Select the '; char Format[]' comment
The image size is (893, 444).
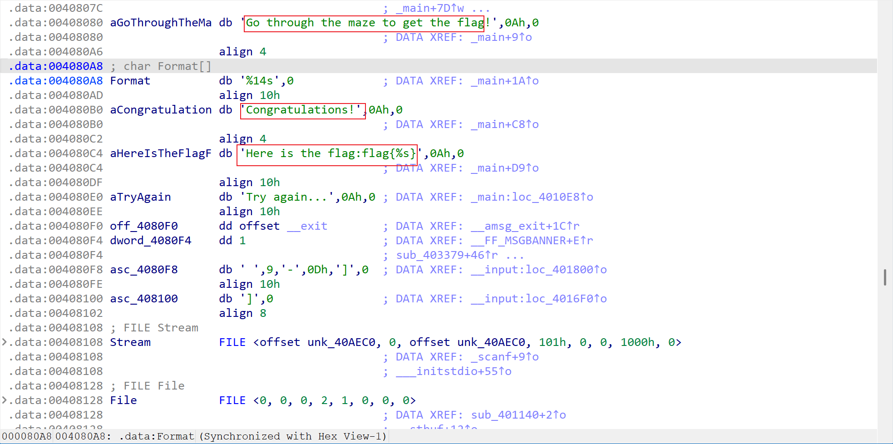pos(161,66)
